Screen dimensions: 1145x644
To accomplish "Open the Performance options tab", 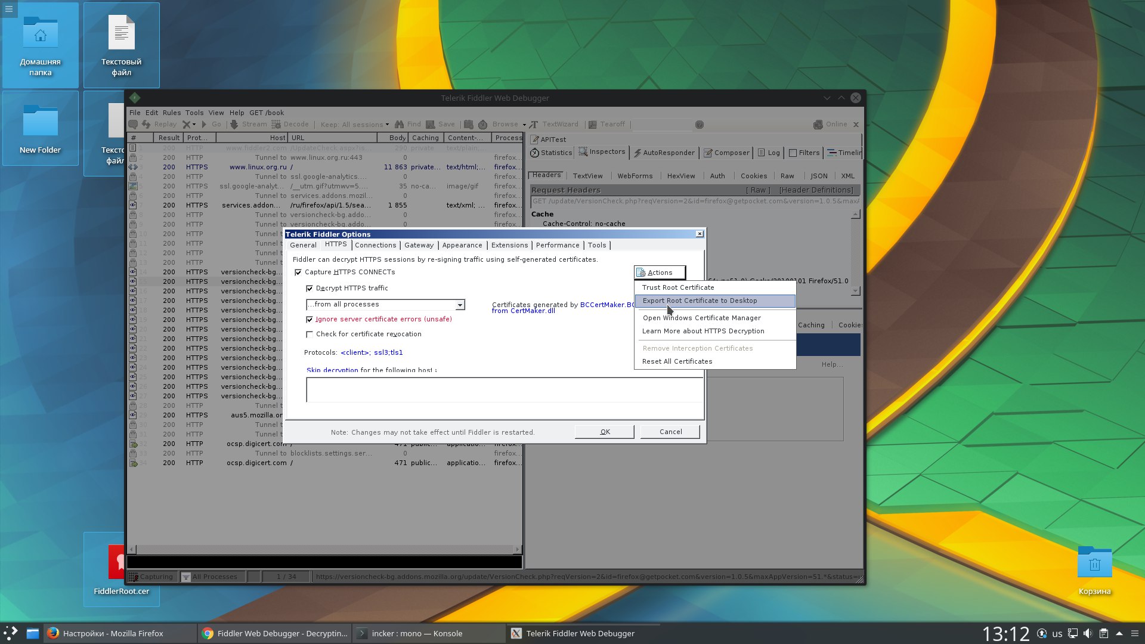I will 558,245.
